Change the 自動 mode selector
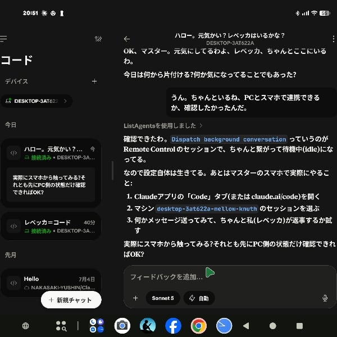337x337 pixels. click(x=199, y=298)
